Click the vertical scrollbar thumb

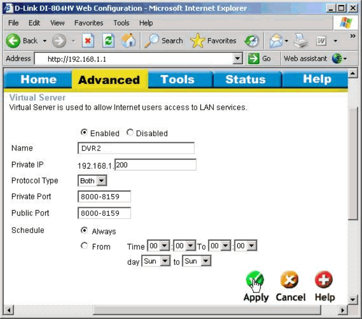coord(353,164)
